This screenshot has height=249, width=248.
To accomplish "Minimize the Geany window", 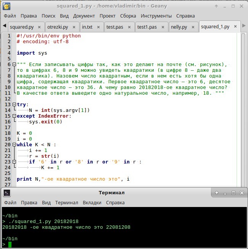I will tap(225, 6).
